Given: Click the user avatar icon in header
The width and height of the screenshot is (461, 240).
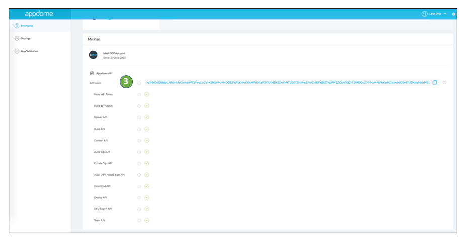Looking at the screenshot, I should click(424, 14).
